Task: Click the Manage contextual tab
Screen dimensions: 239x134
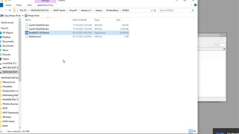Action: [x=46, y=1]
